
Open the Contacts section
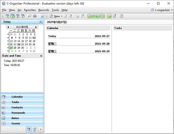(x=22, y=107)
